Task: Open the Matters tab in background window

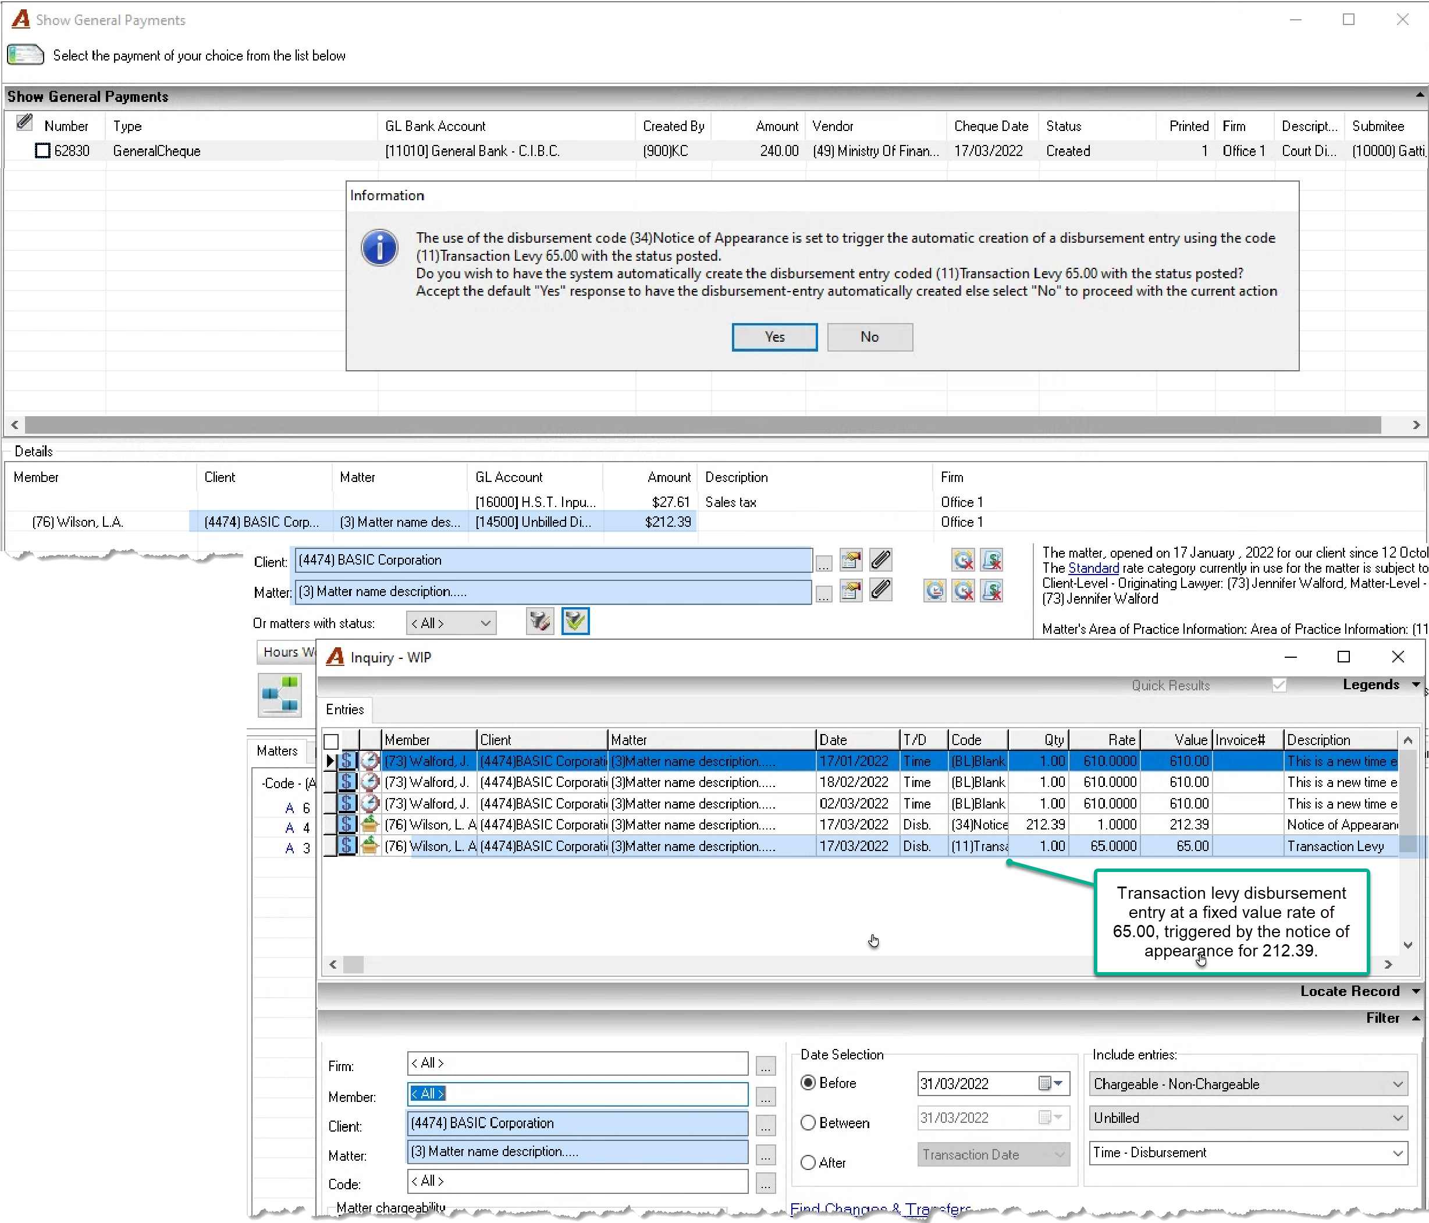Action: 278,751
